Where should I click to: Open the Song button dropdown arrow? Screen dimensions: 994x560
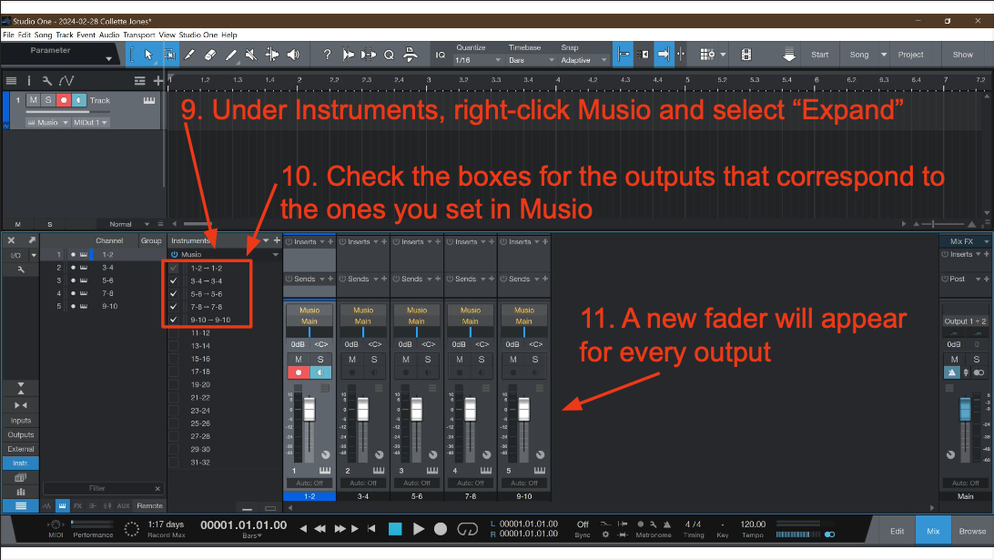(x=884, y=55)
